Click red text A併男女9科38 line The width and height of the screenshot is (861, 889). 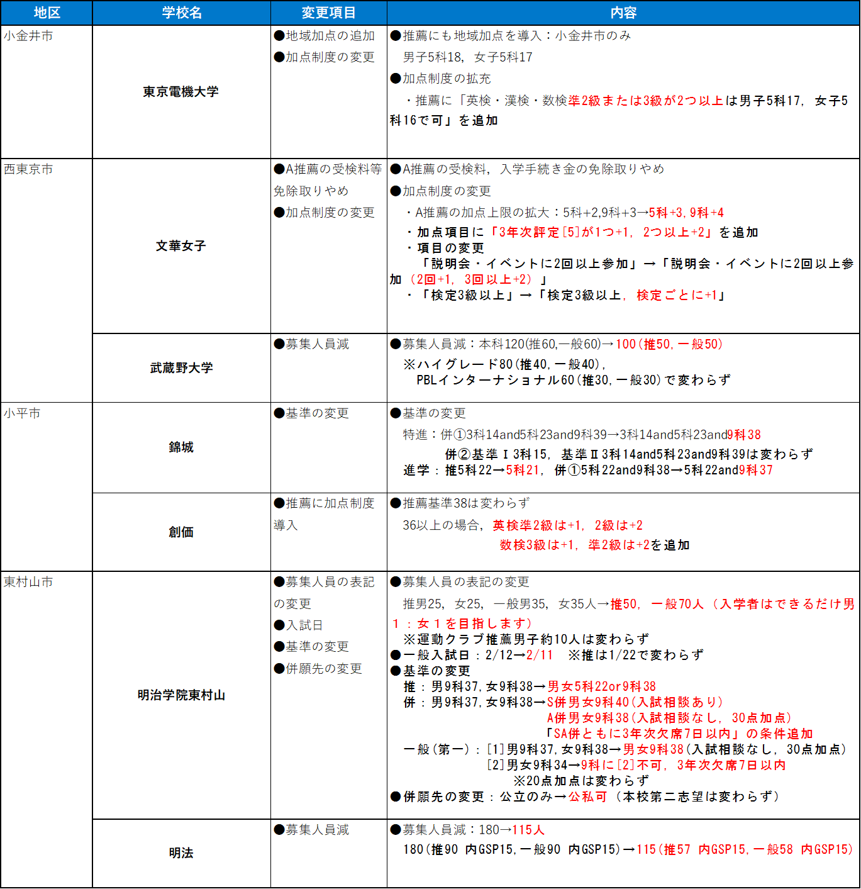click(x=669, y=718)
